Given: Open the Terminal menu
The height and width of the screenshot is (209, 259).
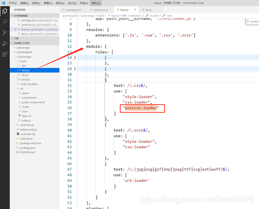Looking at the screenshot, I should (x=84, y=3).
